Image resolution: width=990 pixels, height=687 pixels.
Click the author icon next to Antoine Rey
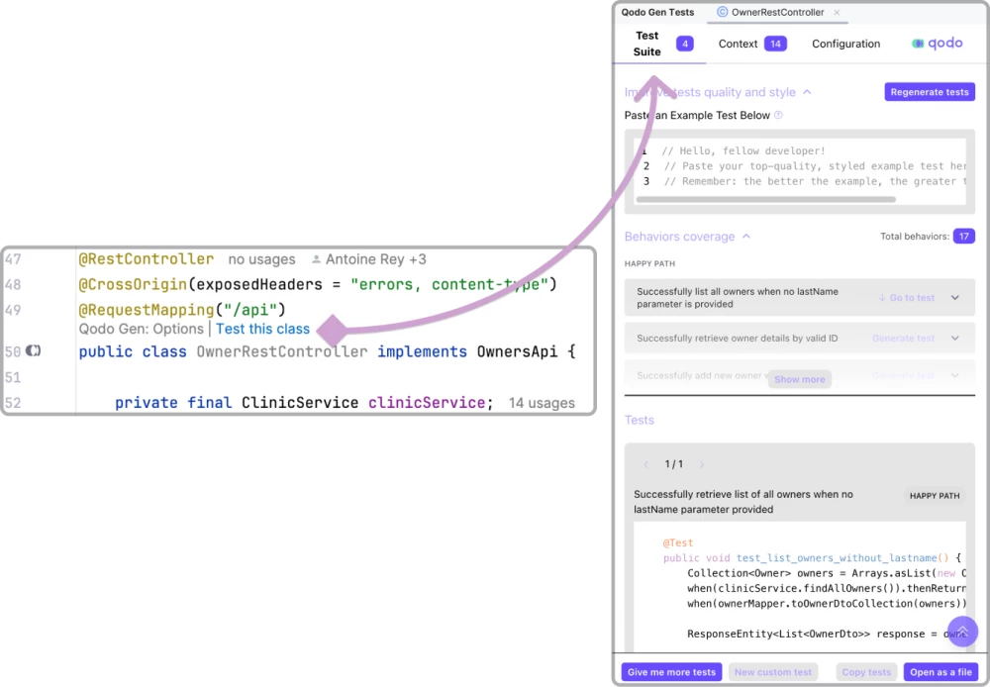[x=316, y=259]
